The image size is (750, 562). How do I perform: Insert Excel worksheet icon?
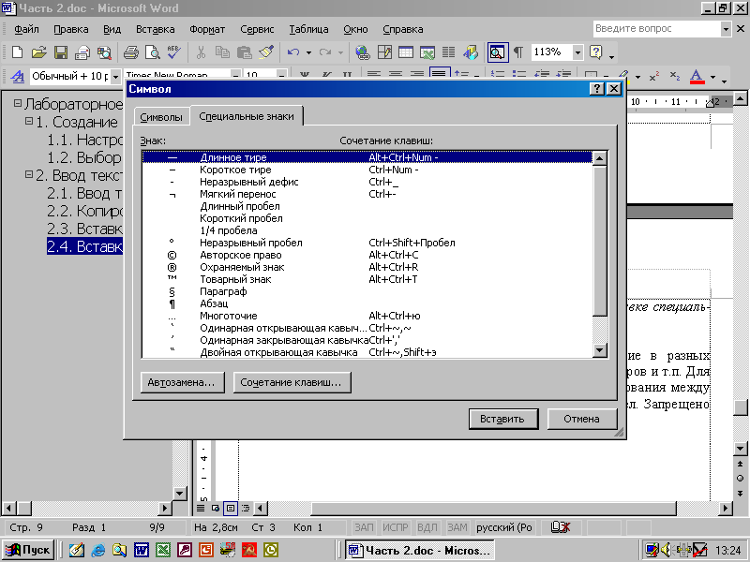[427, 52]
